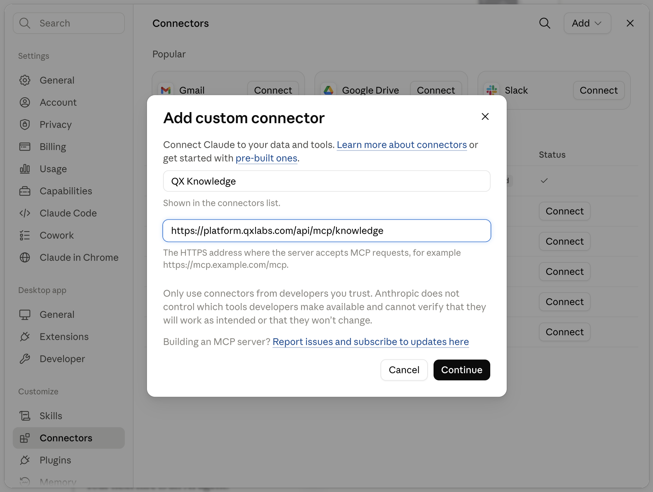Click Continue to add connector

click(462, 370)
